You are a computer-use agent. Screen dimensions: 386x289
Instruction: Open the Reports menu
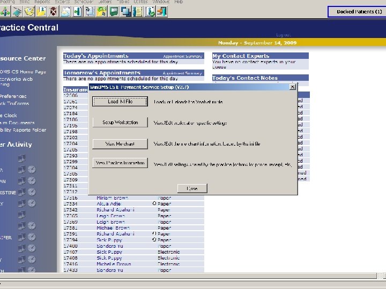[x=42, y=2]
